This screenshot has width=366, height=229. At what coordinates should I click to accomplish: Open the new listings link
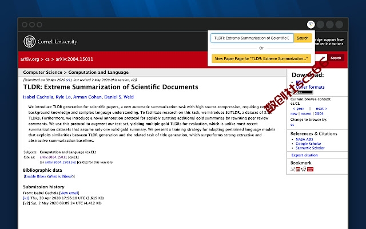pos(294,114)
